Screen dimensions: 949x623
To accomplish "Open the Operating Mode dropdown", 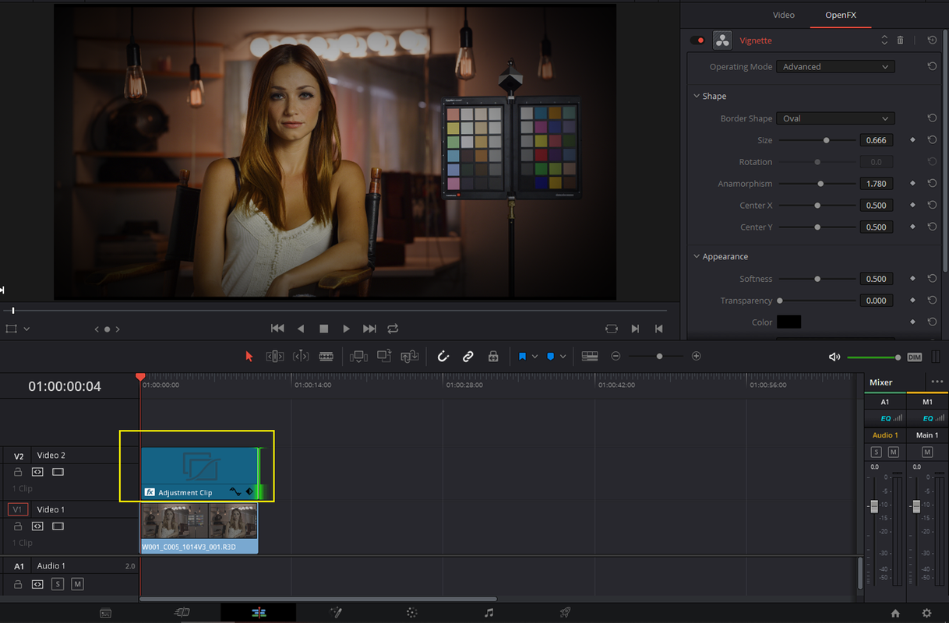I will click(835, 67).
